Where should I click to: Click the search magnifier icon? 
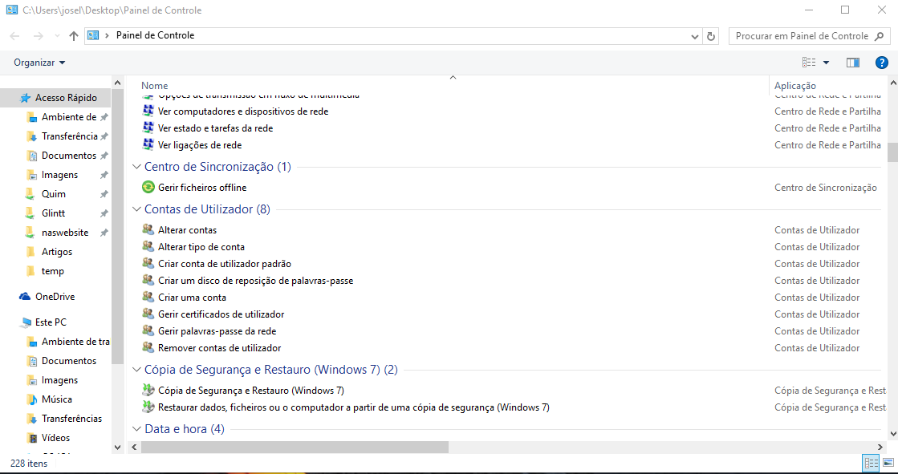pyautogui.click(x=879, y=36)
